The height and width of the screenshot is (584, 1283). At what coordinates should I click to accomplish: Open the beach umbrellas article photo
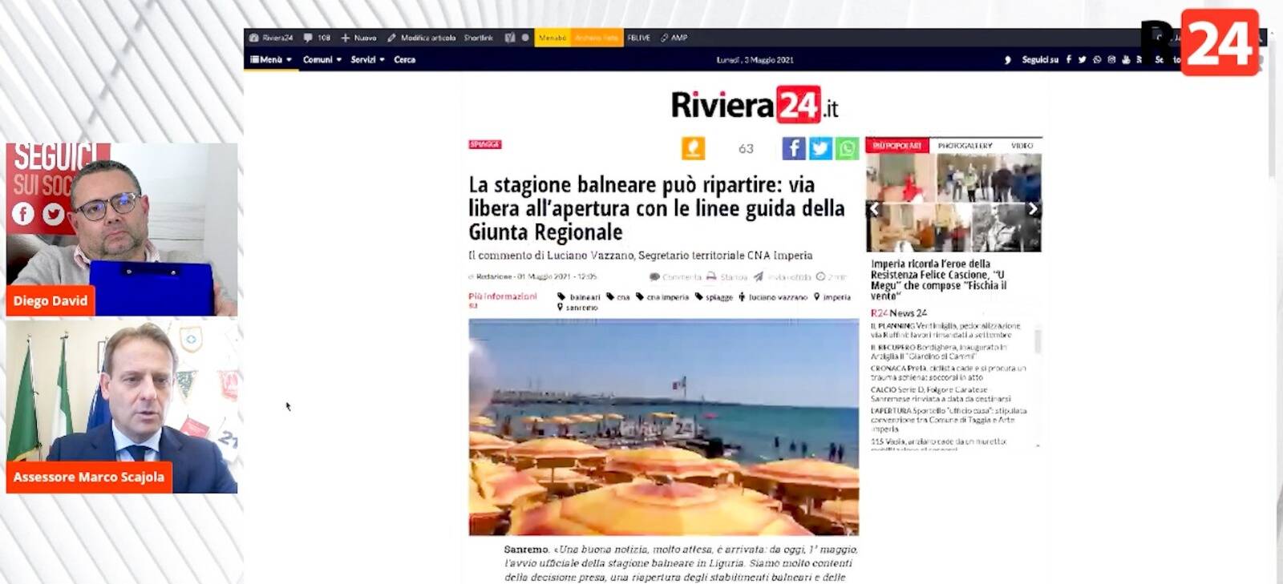click(x=663, y=427)
